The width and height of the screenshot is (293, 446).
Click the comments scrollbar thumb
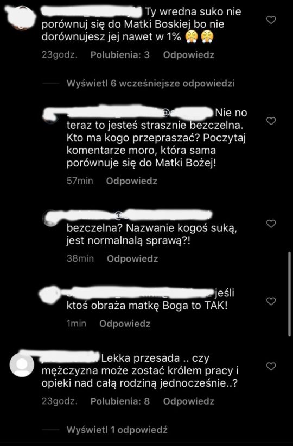click(x=289, y=294)
